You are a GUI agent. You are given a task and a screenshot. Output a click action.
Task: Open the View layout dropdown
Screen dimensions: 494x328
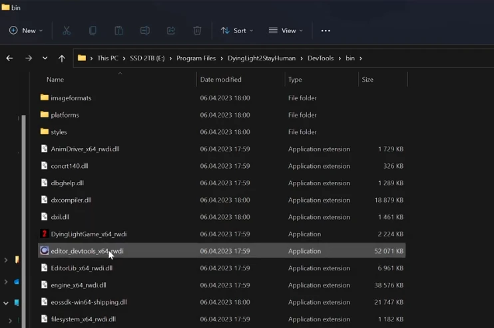286,31
